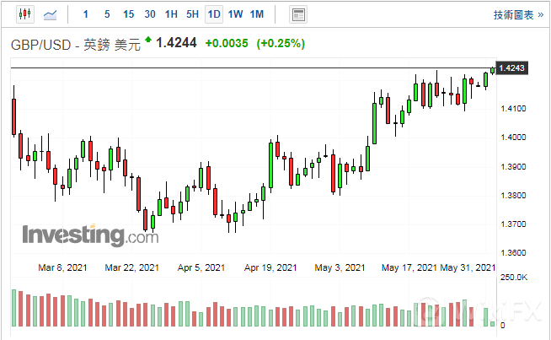Open the news panel icon
This screenshot has width=551, height=340.
(x=297, y=14)
